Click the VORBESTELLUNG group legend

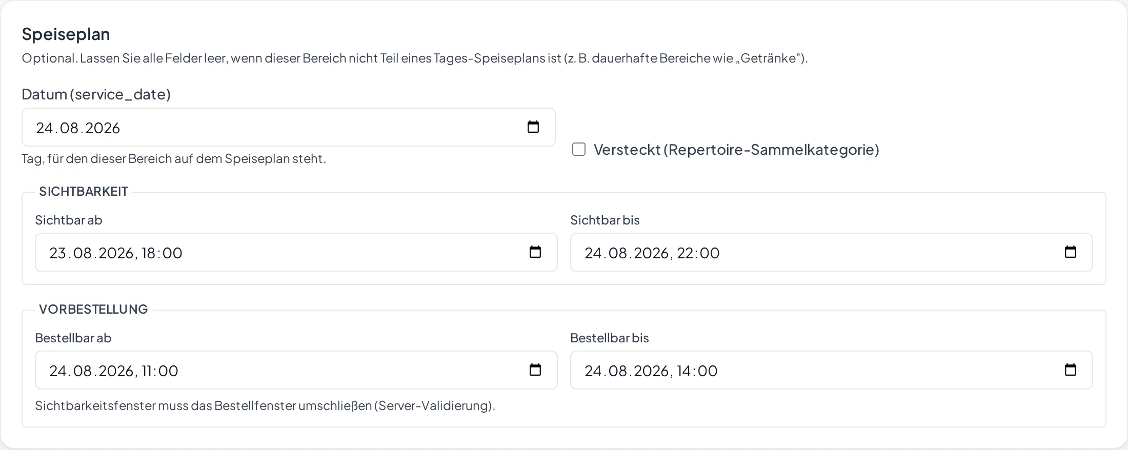point(93,309)
